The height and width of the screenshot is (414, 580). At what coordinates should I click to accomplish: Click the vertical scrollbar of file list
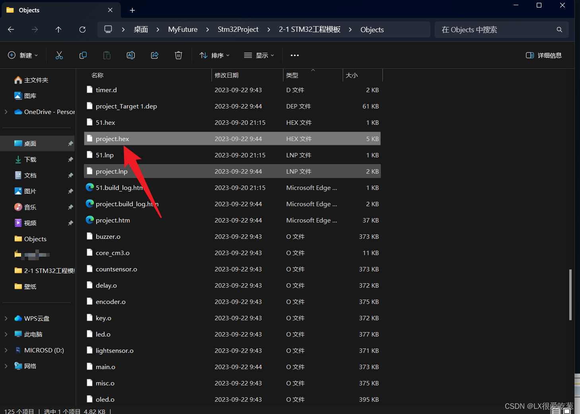[570, 294]
